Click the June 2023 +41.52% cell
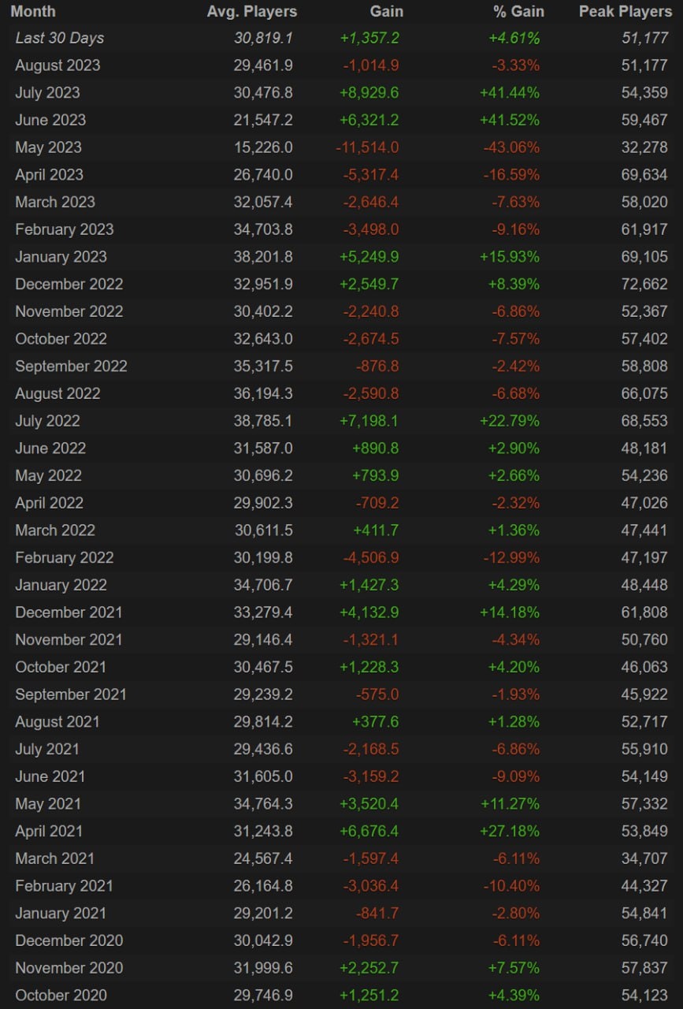Image resolution: width=683 pixels, height=1009 pixels. coord(509,120)
